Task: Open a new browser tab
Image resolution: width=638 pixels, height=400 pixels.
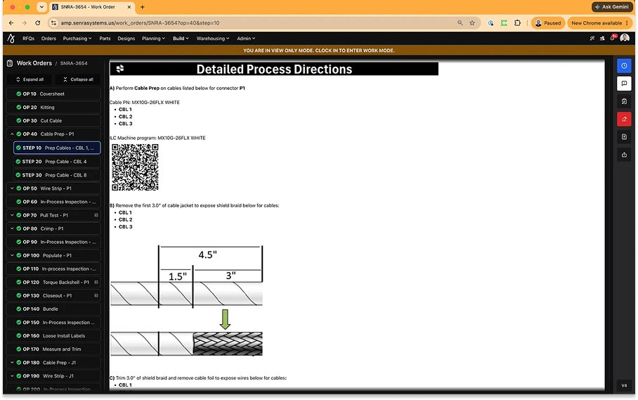Action: (143, 7)
